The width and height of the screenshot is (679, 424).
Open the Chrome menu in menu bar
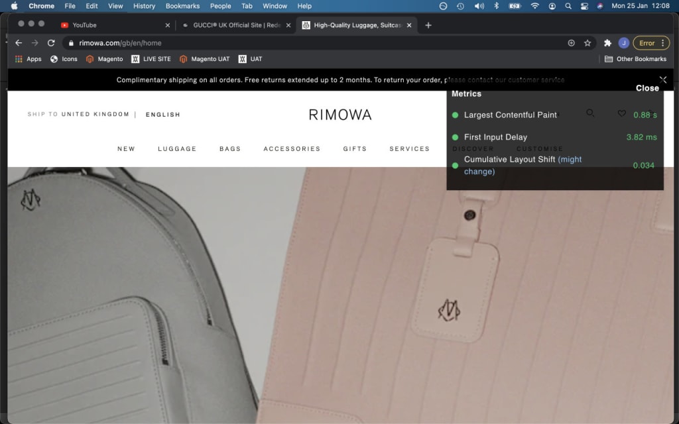(42, 6)
